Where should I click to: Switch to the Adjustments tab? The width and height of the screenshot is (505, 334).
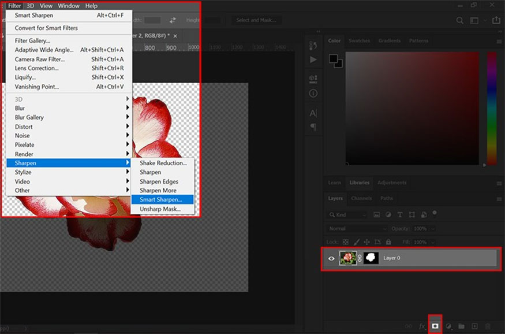[x=392, y=183]
